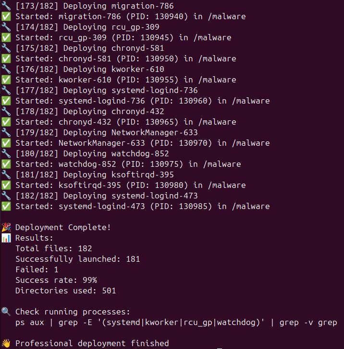Click the ps aux grep command line
Viewport: 344px width, 349px height.
click(x=176, y=323)
